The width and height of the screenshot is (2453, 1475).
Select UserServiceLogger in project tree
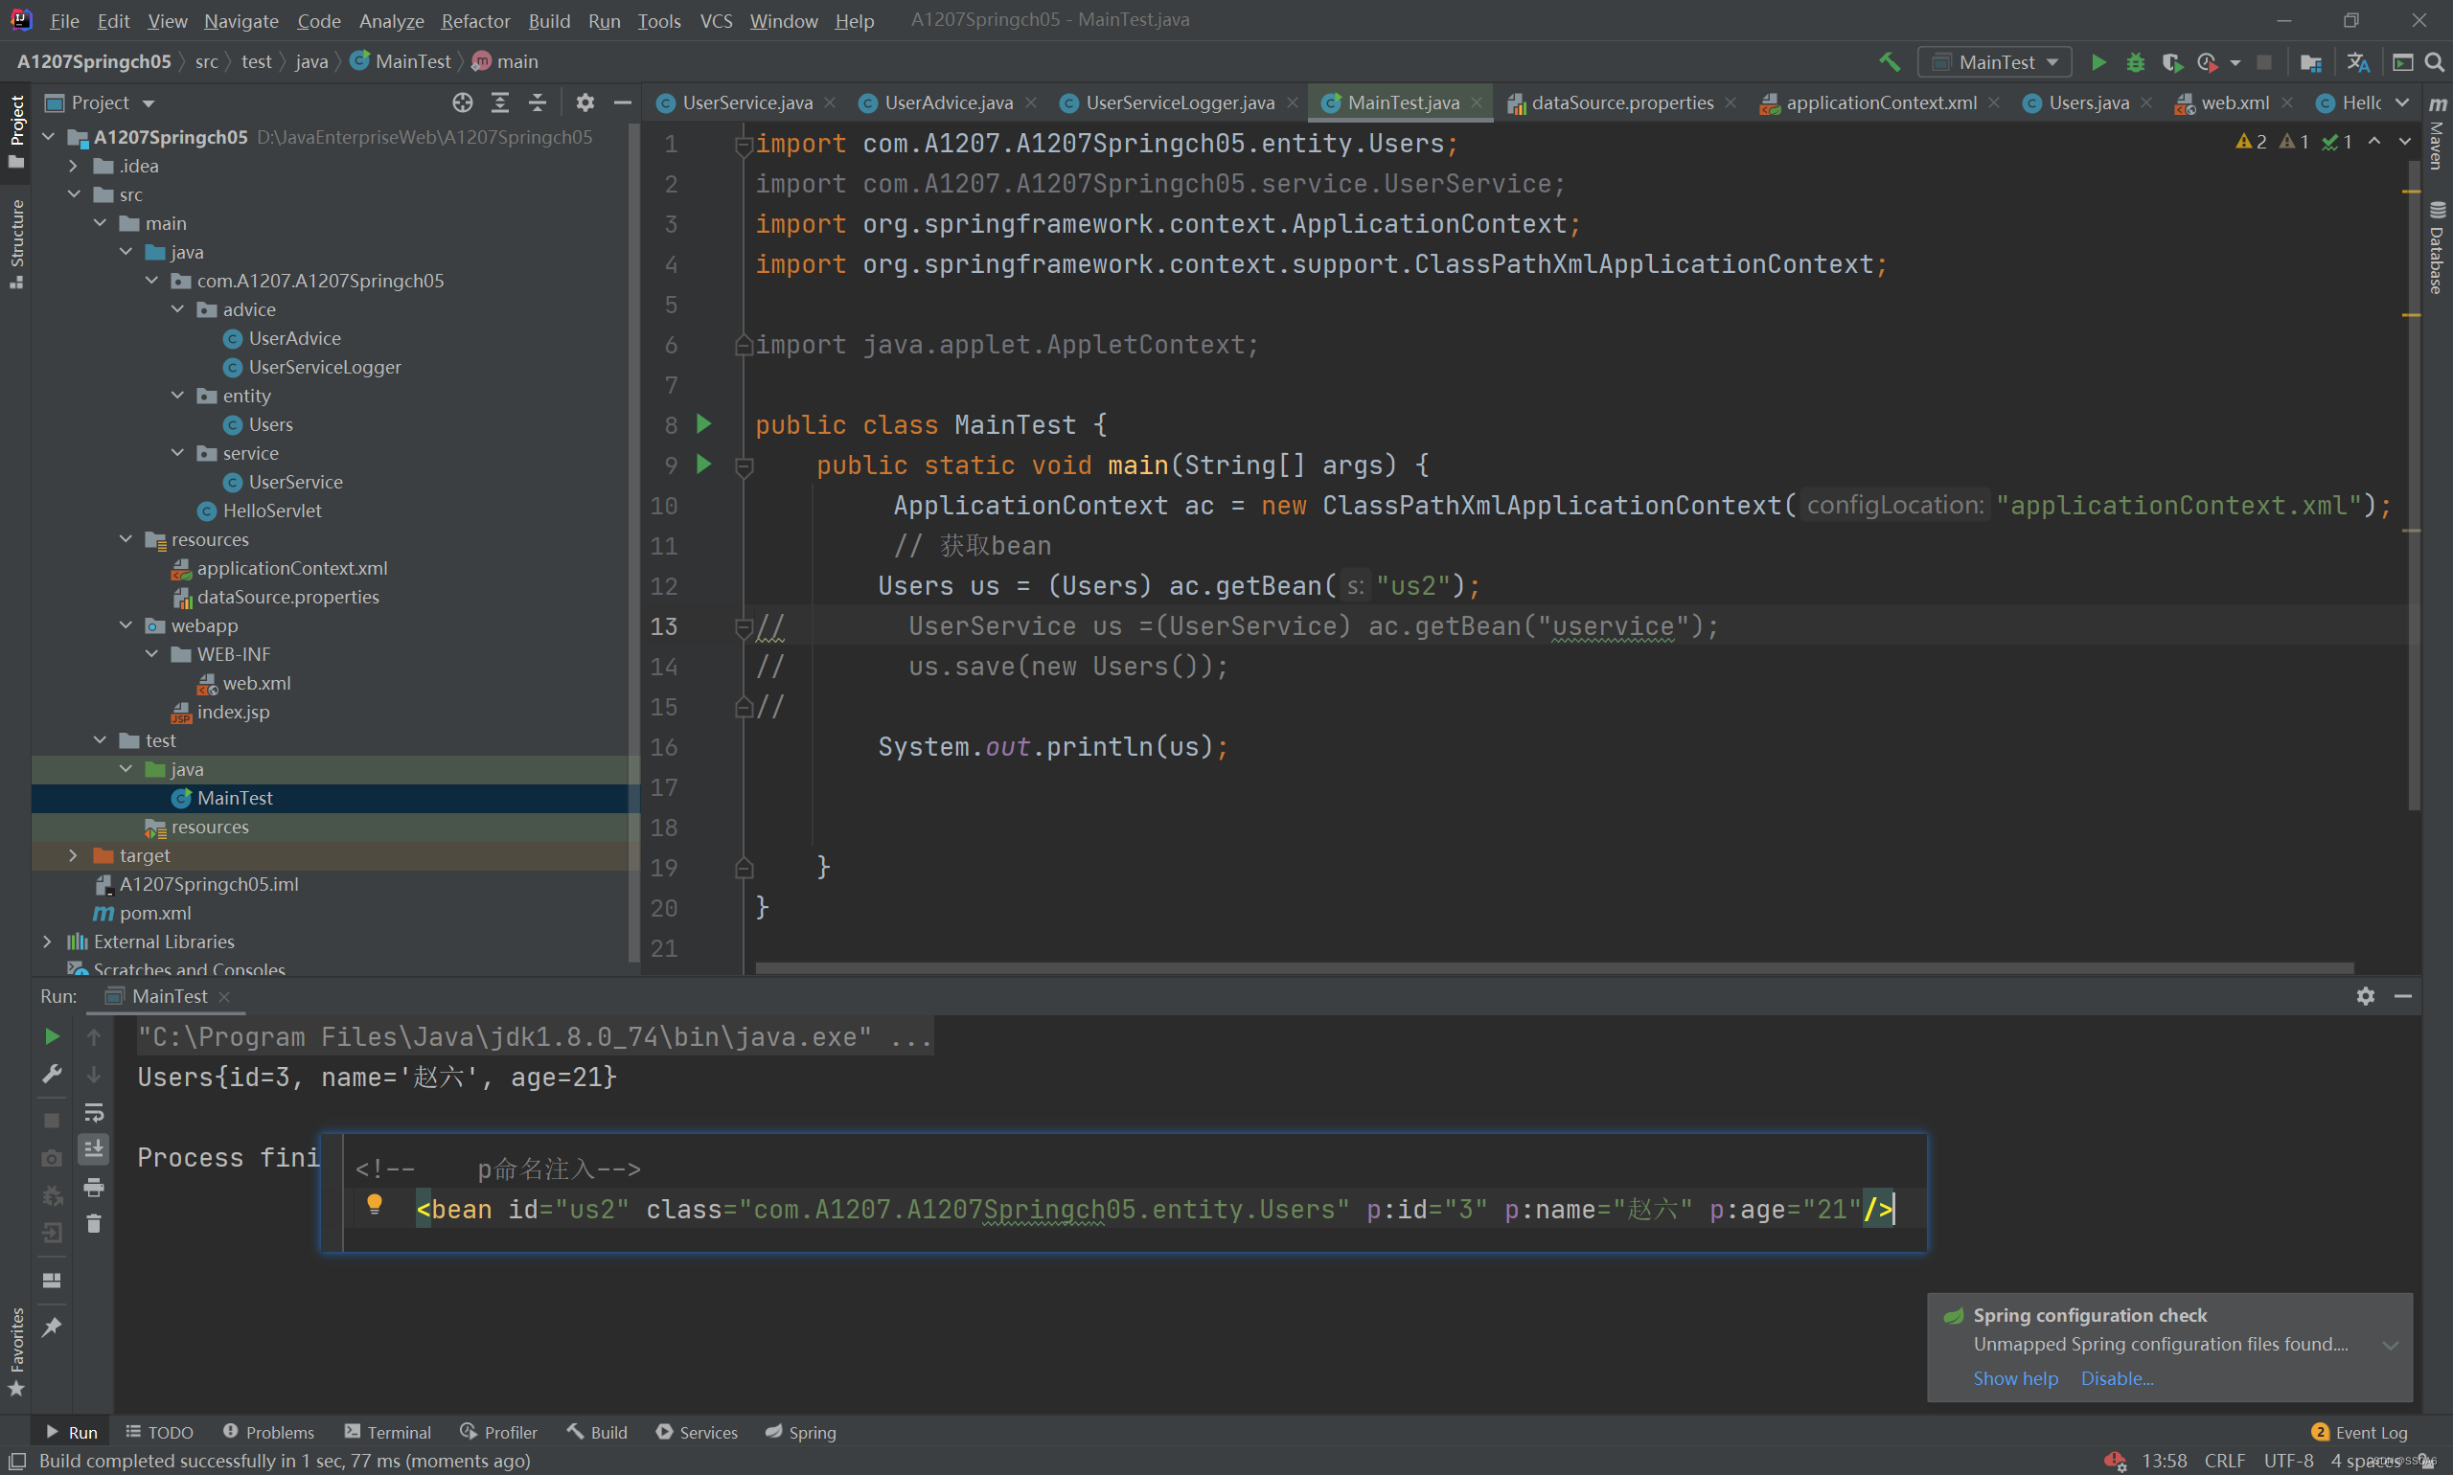[x=324, y=367]
